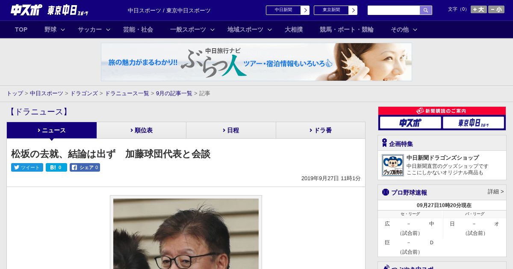Decrease text size with 小 button
This screenshot has width=513, height=269.
pyautogui.click(x=496, y=9)
